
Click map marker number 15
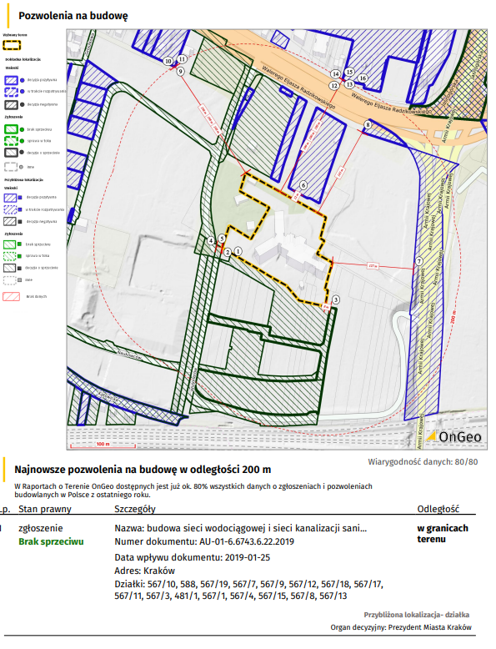tap(349, 72)
